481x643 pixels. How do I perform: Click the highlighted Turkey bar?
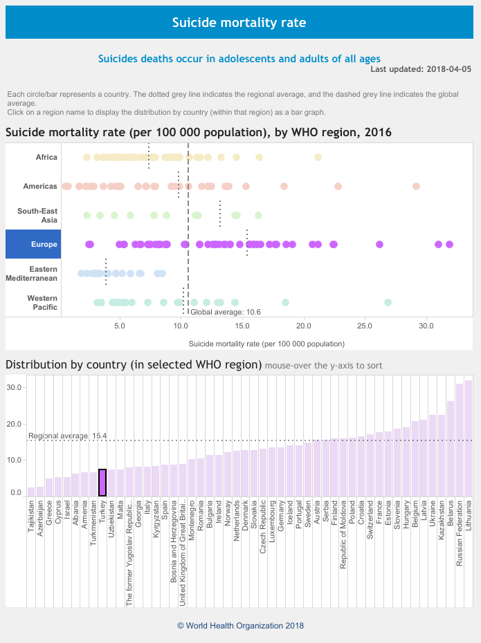tap(102, 483)
